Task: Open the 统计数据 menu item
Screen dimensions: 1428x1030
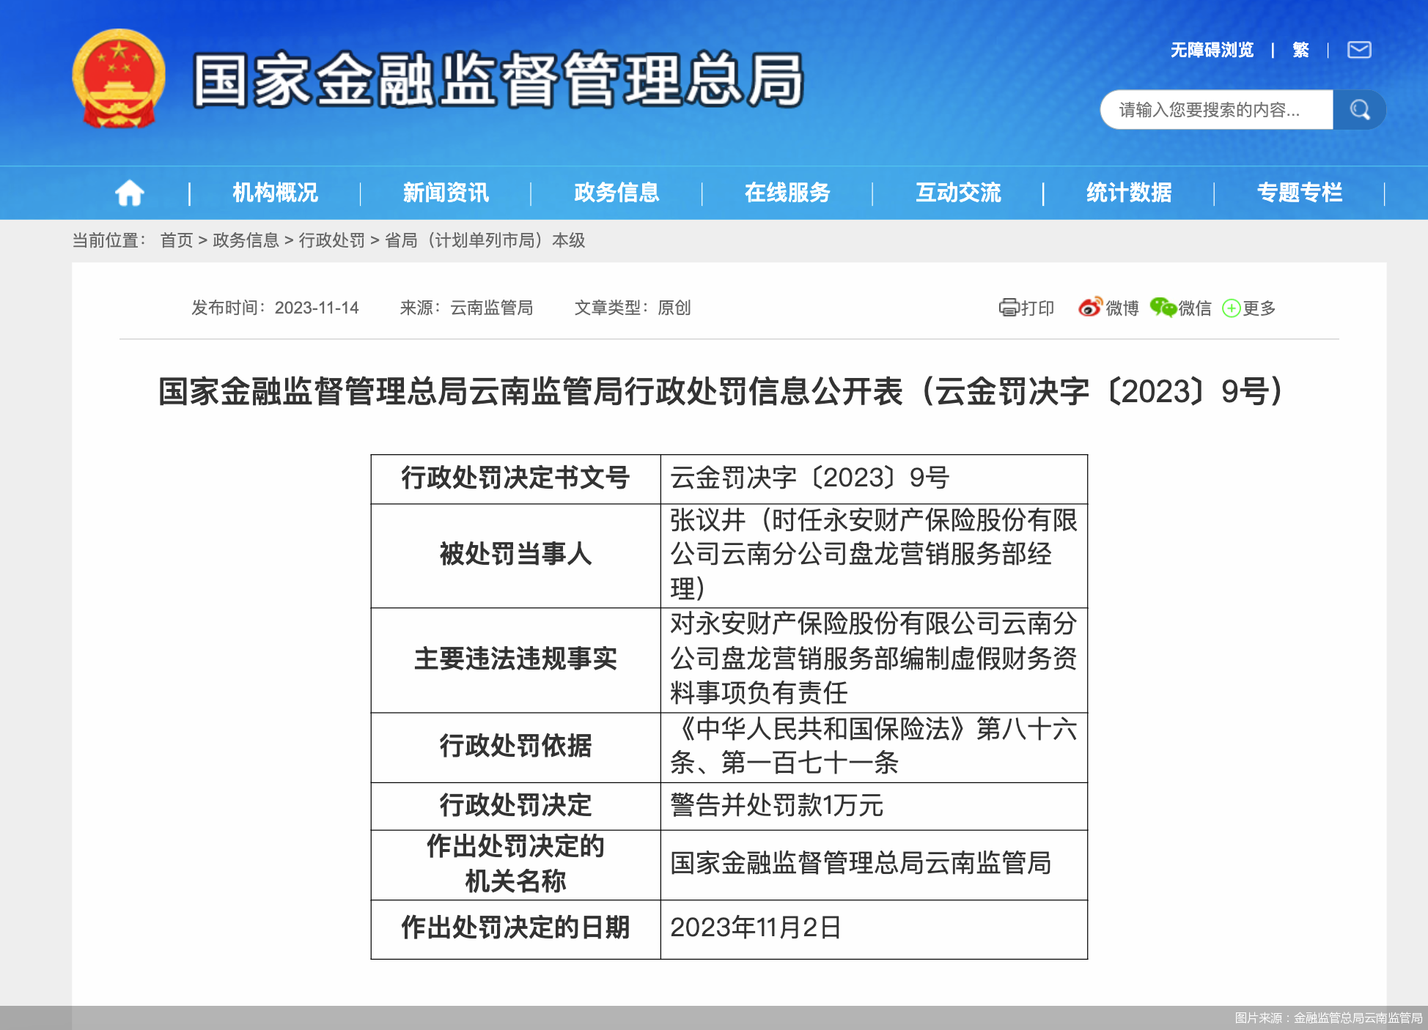Action: point(1129,192)
